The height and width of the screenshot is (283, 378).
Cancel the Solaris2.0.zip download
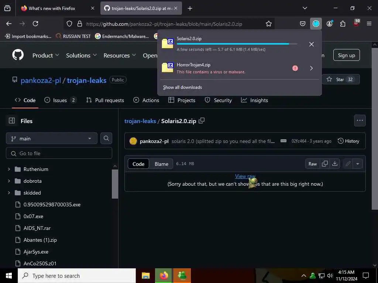coord(311,44)
